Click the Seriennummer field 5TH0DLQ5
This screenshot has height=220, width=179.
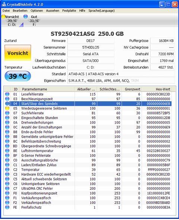[x=91, y=47]
